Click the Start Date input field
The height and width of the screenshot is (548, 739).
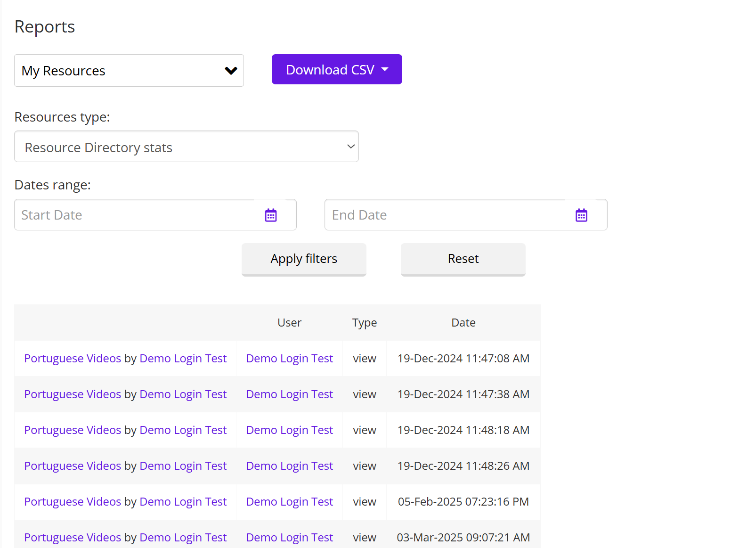pos(137,215)
